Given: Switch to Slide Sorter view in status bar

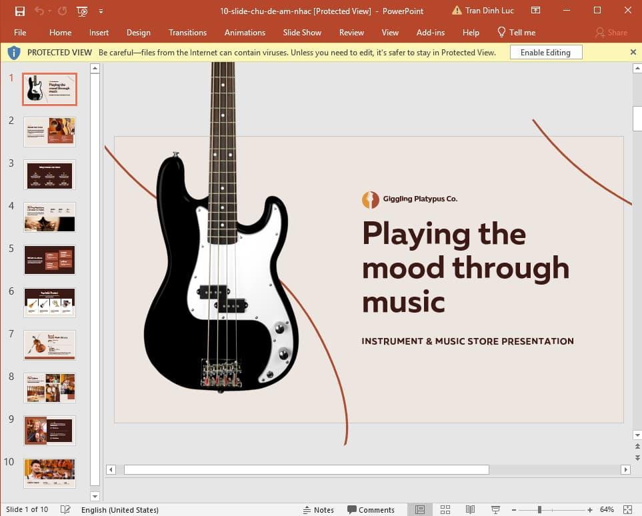Looking at the screenshot, I should 445,509.
